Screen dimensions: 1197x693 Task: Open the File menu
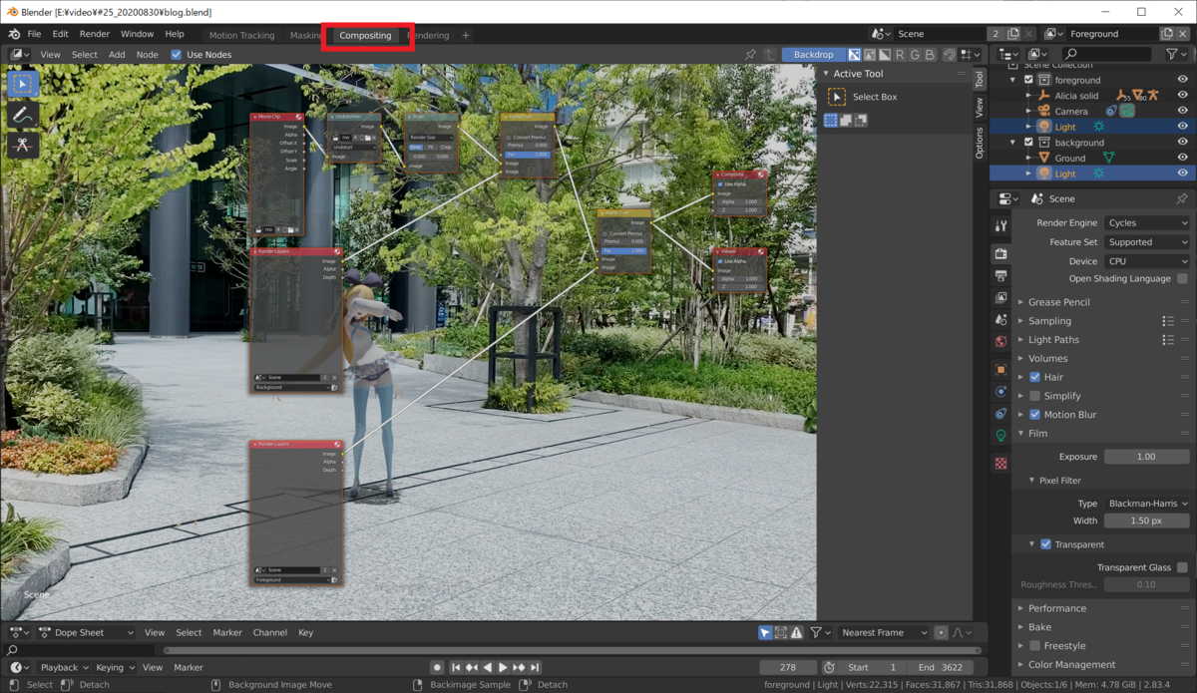pyautogui.click(x=34, y=34)
